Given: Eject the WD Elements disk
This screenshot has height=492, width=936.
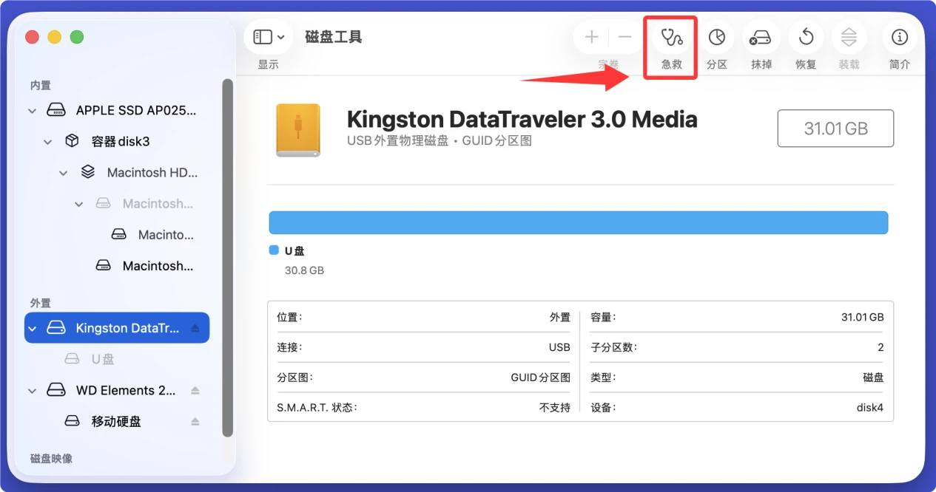Looking at the screenshot, I should (195, 390).
